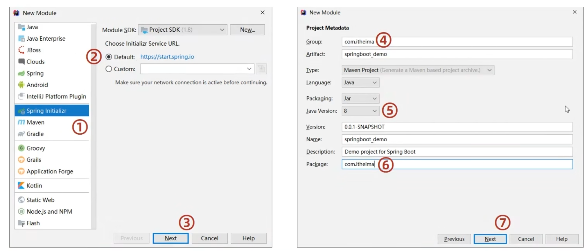This screenshot has height=251, width=587.
Task: Click the Groovy icon
Action: 21,148
